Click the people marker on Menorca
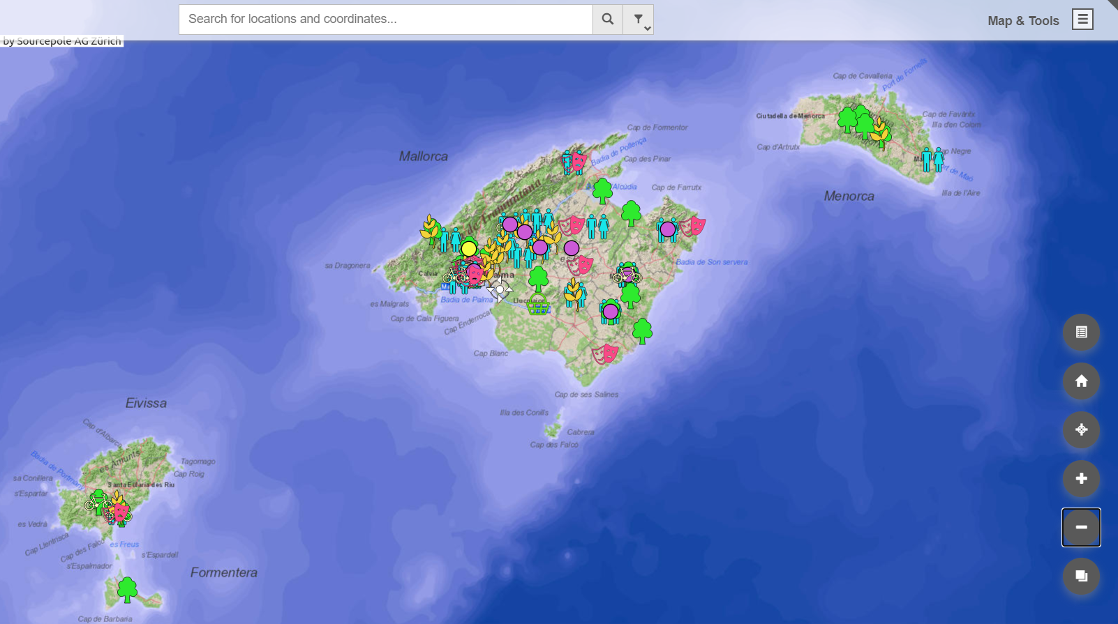The image size is (1118, 624). 932,160
